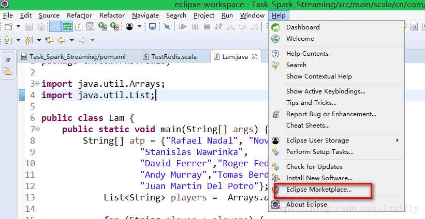Image resolution: width=425 pixels, height=219 pixels.
Task: Click the Back navigation yellow arrow
Action: click(x=62, y=40)
